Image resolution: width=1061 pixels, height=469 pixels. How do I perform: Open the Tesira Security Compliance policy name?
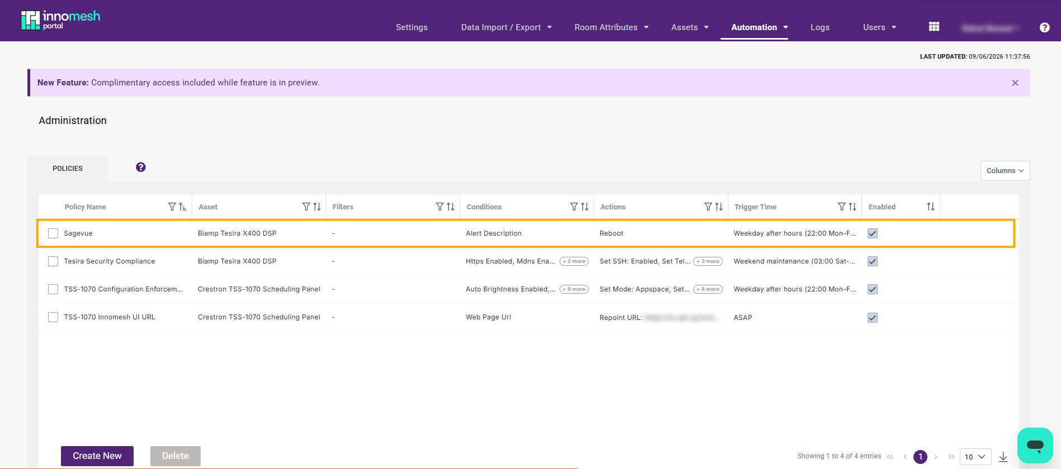pyautogui.click(x=110, y=261)
